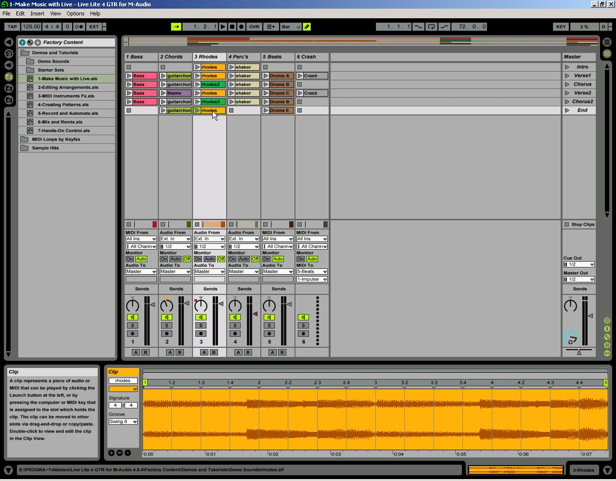616x481 pixels.
Task: Launch theme clip in Chords track
Action: pyautogui.click(x=163, y=93)
